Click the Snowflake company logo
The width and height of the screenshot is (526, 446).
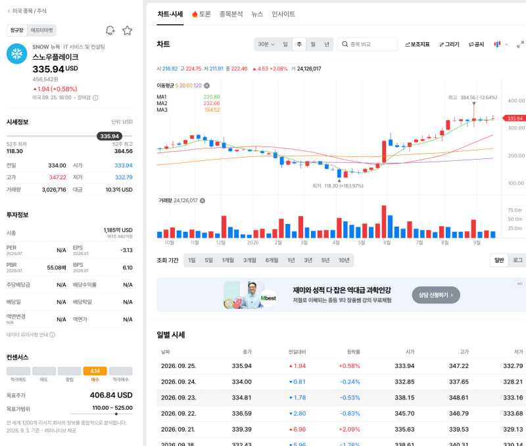coord(17,54)
